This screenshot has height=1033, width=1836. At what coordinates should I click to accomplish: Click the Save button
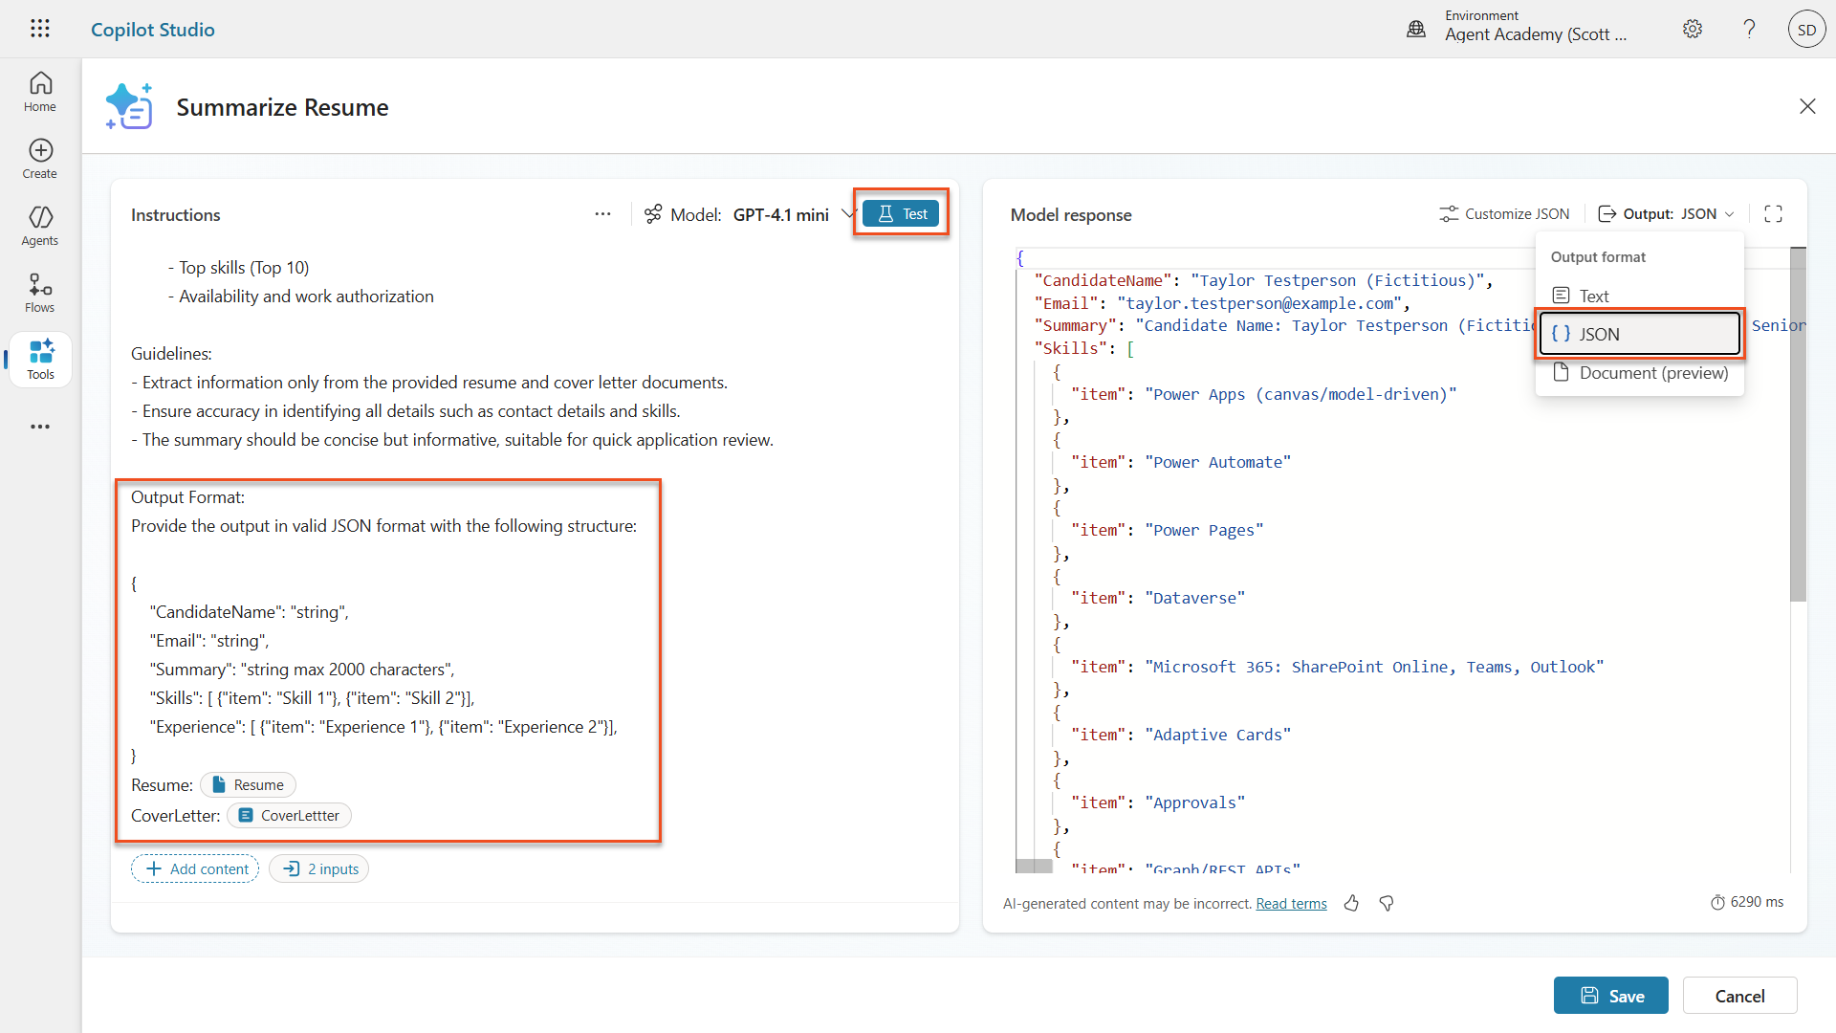point(1610,996)
